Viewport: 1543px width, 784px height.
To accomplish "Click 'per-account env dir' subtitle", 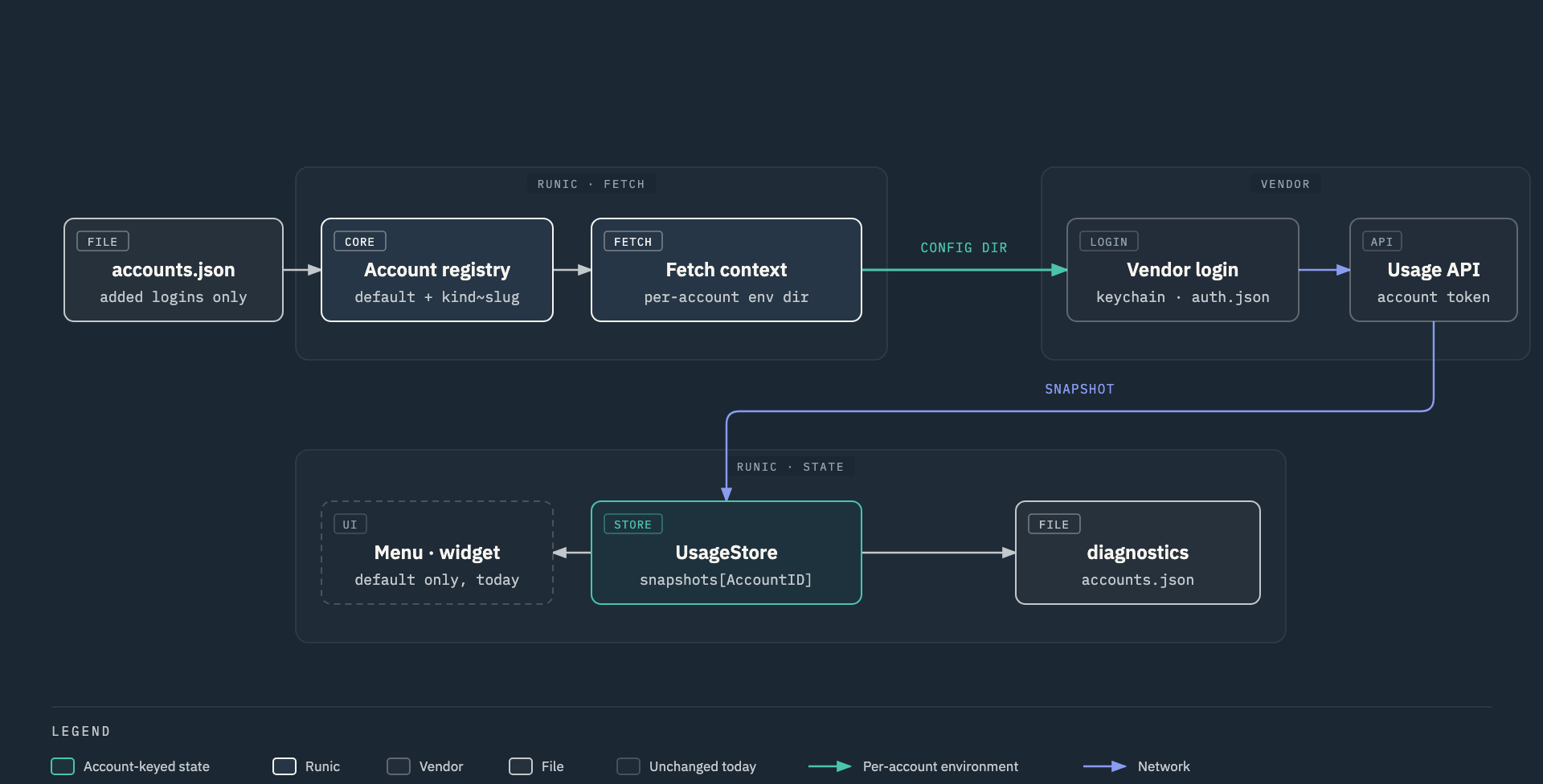I will (726, 297).
